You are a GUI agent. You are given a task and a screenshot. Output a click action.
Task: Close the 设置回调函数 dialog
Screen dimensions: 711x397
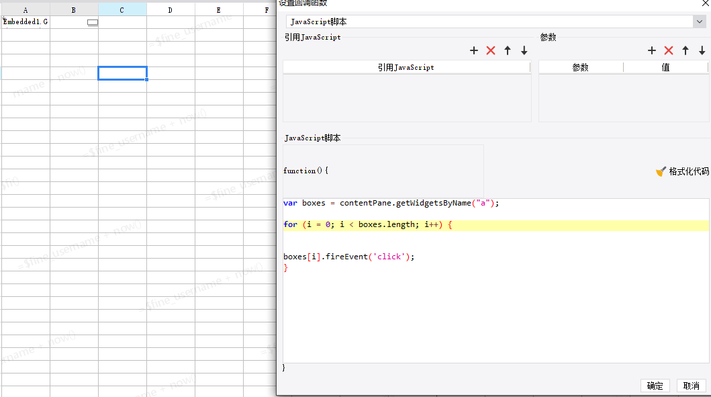706,3
